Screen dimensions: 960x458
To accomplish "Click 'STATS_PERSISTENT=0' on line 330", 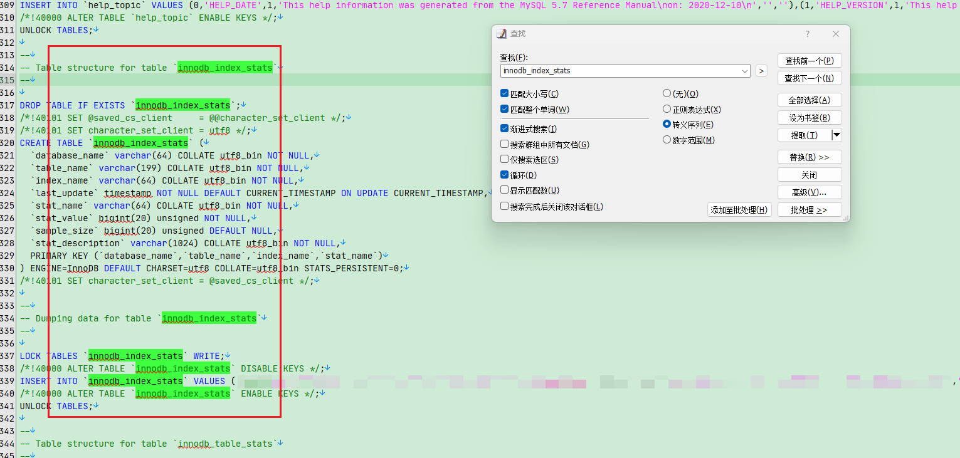I will [352, 268].
